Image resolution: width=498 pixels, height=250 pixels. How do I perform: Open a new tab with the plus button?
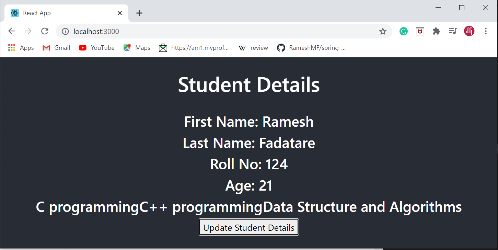point(139,13)
